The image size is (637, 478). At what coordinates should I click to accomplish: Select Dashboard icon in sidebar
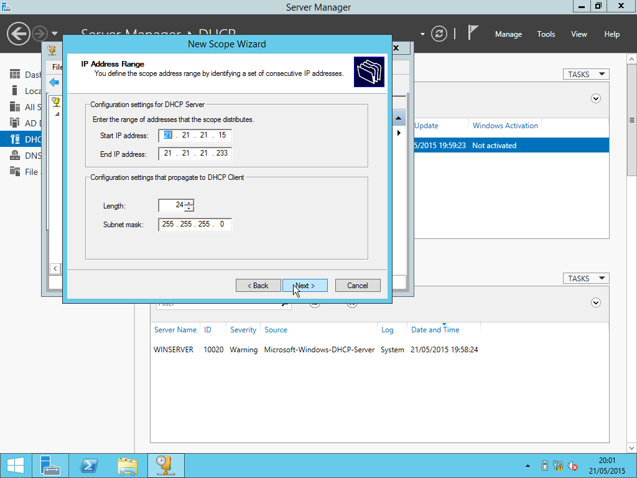[x=15, y=74]
